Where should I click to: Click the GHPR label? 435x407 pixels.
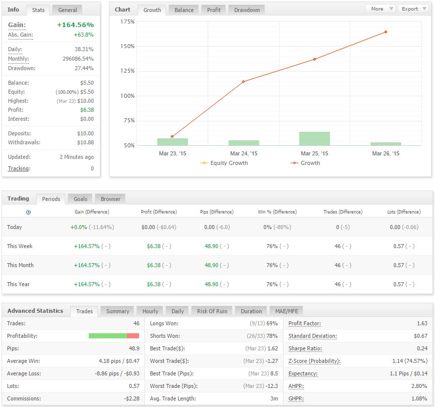pos(296,398)
